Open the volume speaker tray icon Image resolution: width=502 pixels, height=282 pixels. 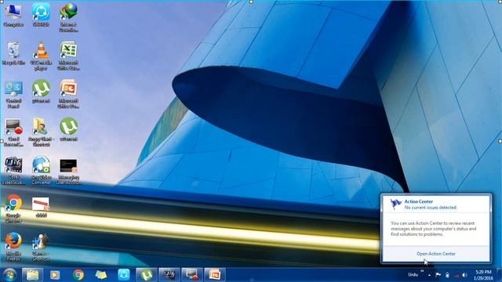click(x=465, y=275)
